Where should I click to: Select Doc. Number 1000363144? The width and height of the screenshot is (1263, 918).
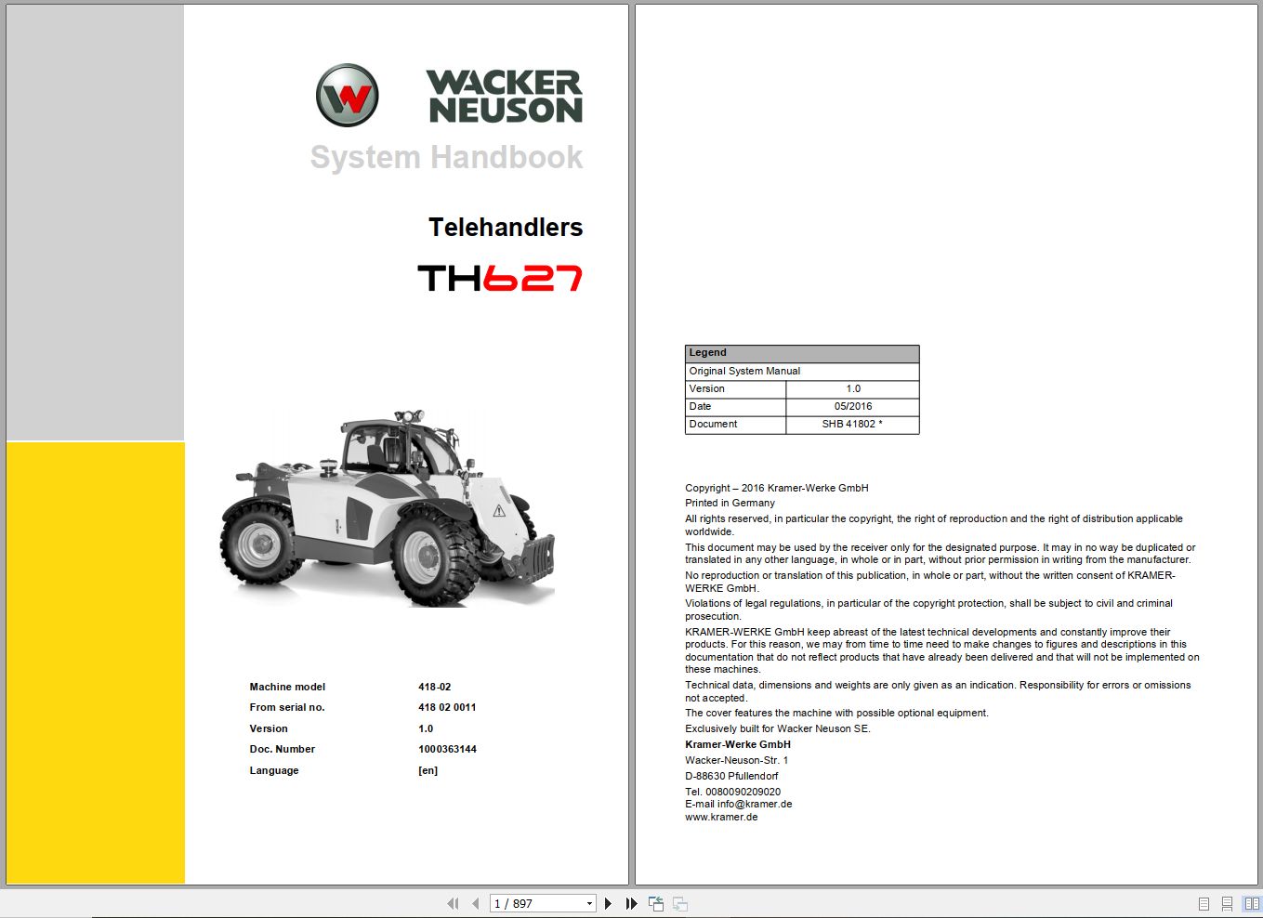click(447, 749)
